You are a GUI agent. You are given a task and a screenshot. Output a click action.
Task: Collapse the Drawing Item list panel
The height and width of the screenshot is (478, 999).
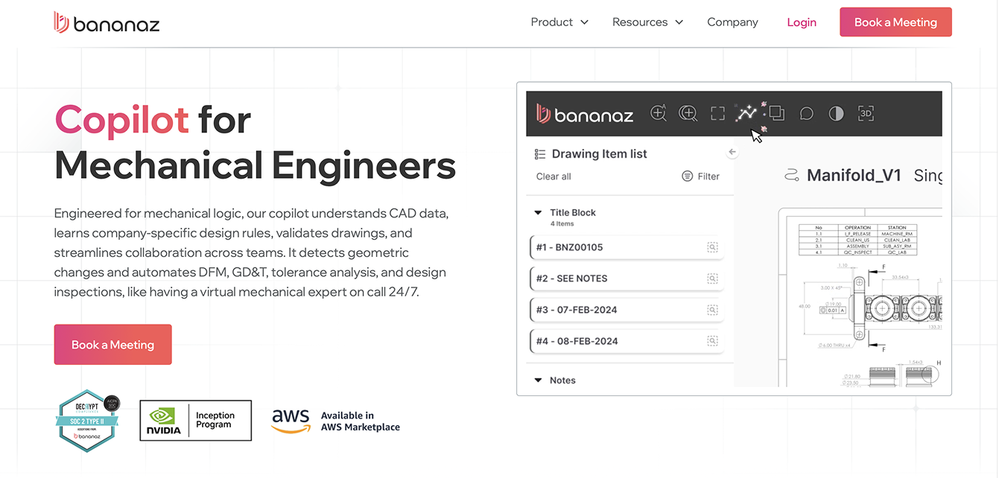tap(732, 151)
